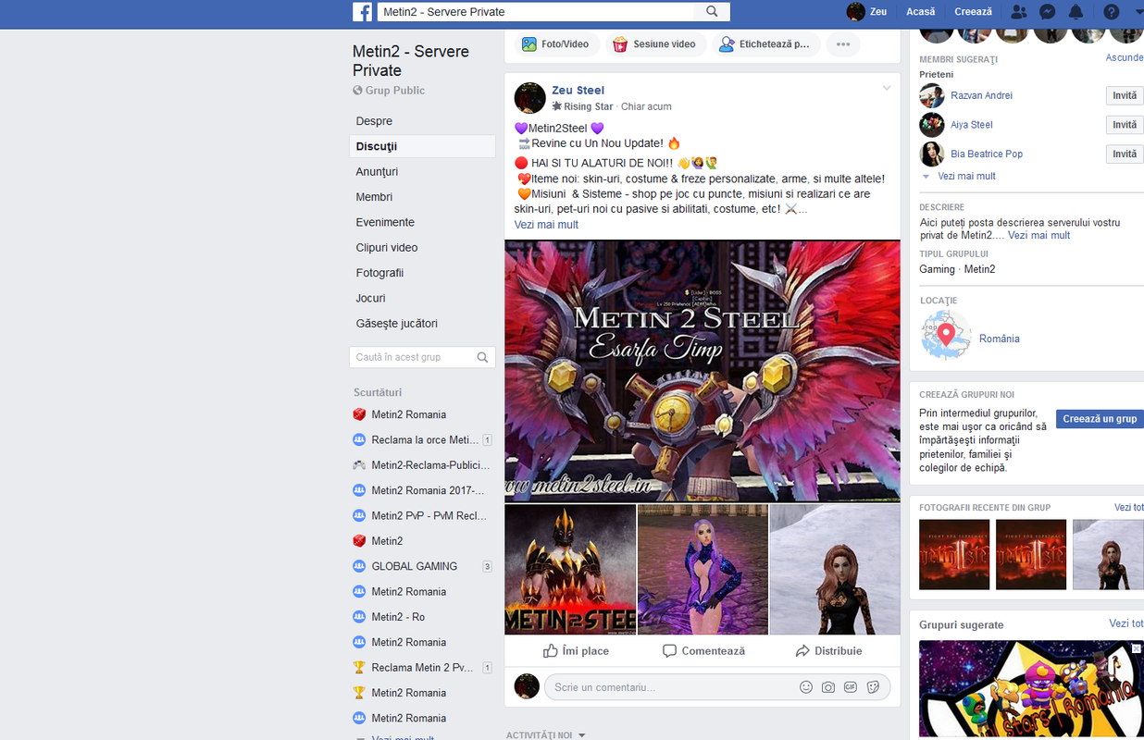This screenshot has width=1144, height=740.
Task: Open Acasă in top bar
Action: pyautogui.click(x=921, y=12)
